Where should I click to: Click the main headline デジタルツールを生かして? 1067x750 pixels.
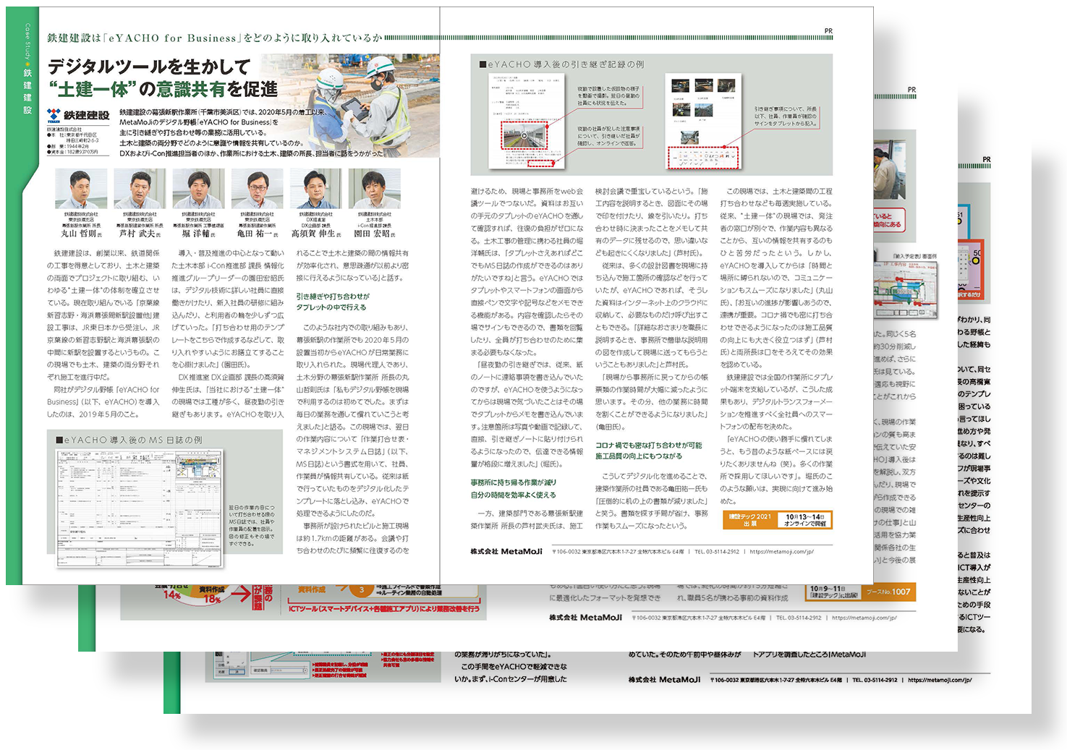(x=149, y=67)
